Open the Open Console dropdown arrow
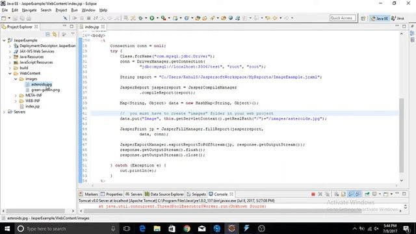416x234 pixels. [x=391, y=194]
